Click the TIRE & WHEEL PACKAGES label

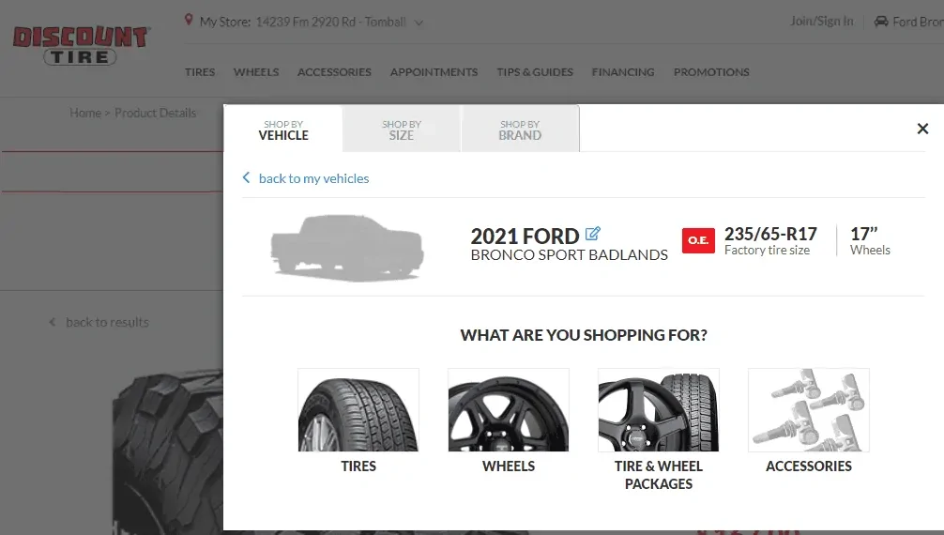tap(658, 475)
